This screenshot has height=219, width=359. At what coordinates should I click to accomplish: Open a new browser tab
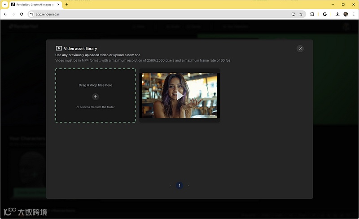66,4
